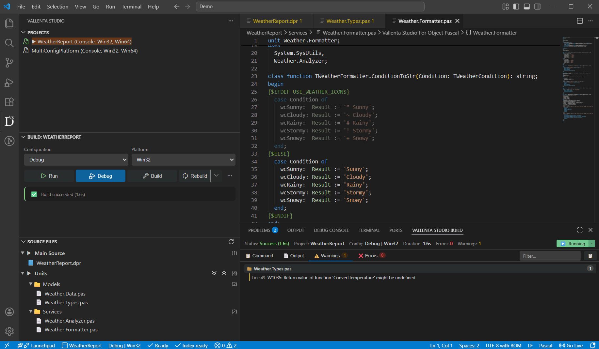Open the Git graph icon below Vallenta
Image resolution: width=599 pixels, height=349 pixels.
(x=9, y=141)
